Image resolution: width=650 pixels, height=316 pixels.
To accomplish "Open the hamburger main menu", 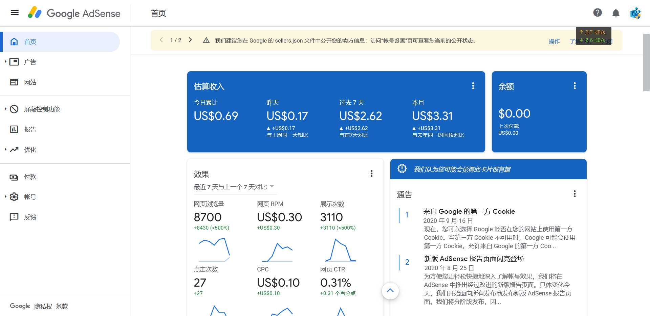I will point(15,13).
